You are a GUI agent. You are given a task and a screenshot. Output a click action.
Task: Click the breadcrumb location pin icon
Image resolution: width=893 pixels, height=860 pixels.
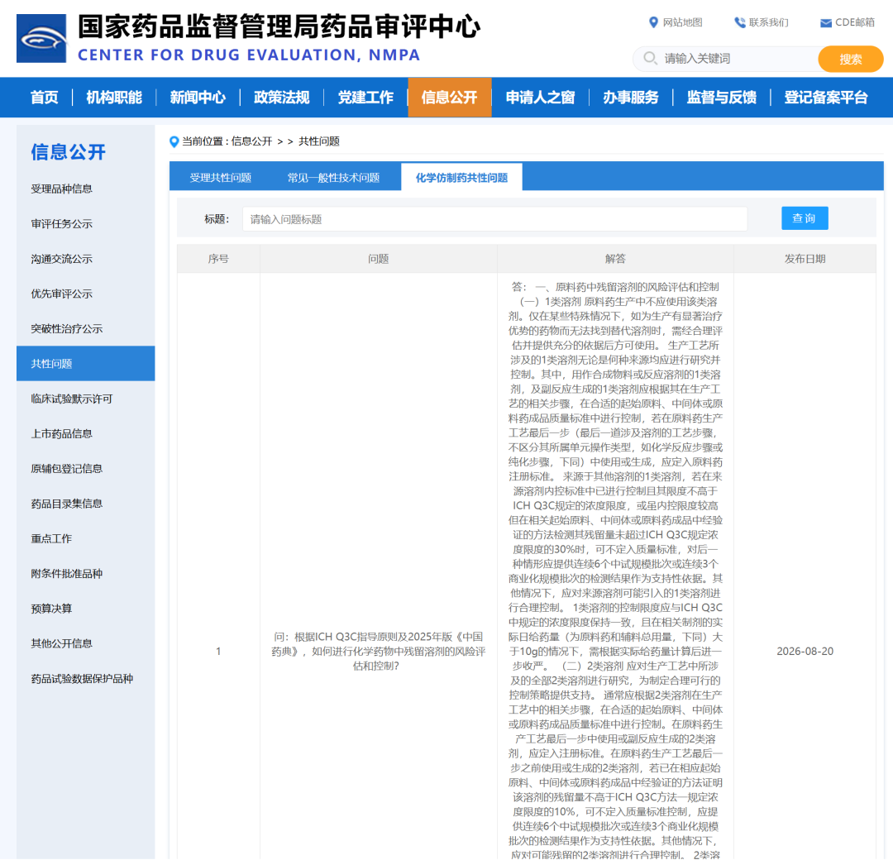point(174,141)
